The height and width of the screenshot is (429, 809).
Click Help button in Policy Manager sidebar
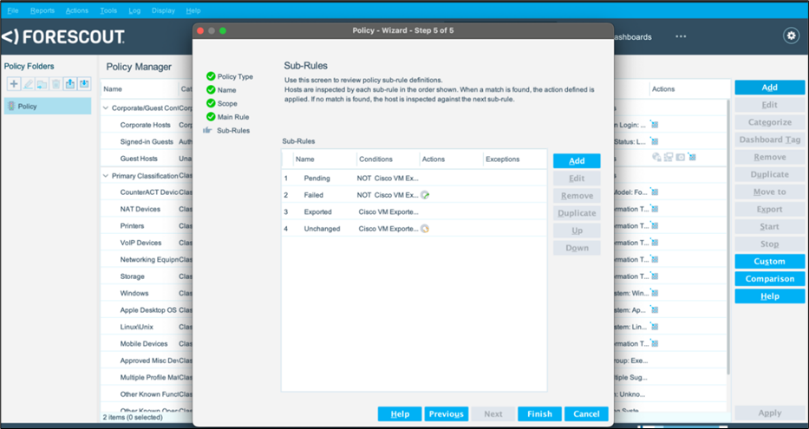[x=770, y=296]
